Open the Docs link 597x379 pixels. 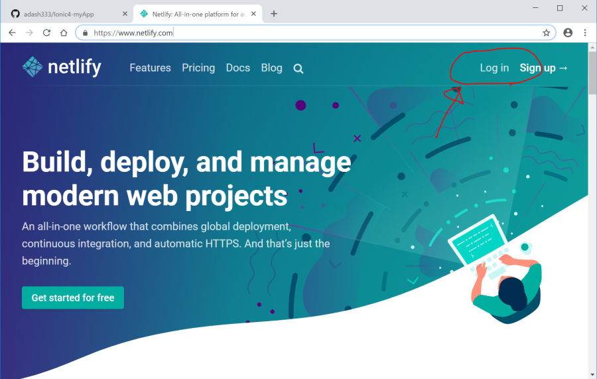(x=237, y=68)
